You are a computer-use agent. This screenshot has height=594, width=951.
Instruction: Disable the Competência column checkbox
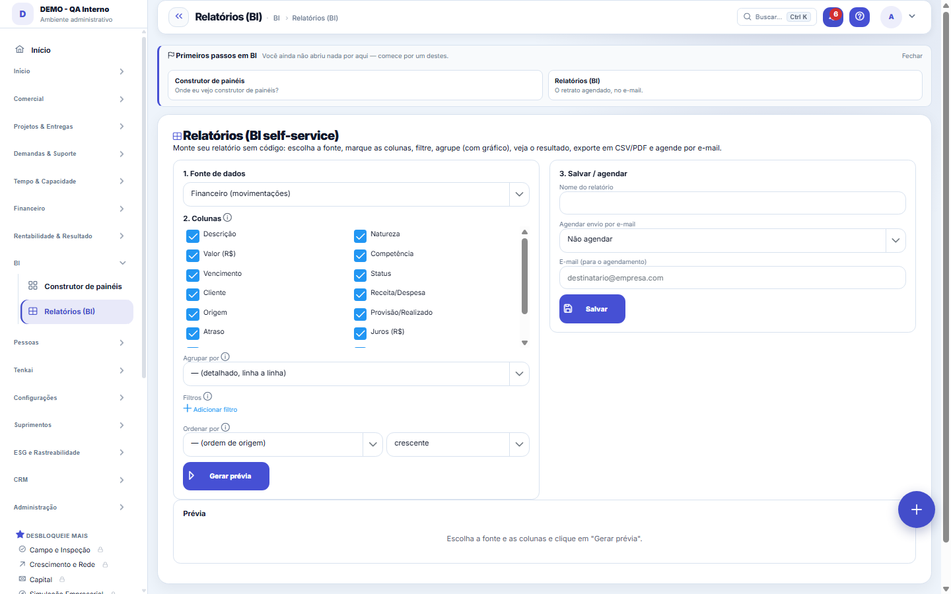(x=360, y=255)
